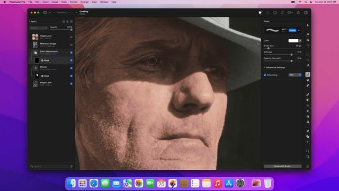Click the info circle icon in title bar
This screenshot has height=191, width=339.
275,13
